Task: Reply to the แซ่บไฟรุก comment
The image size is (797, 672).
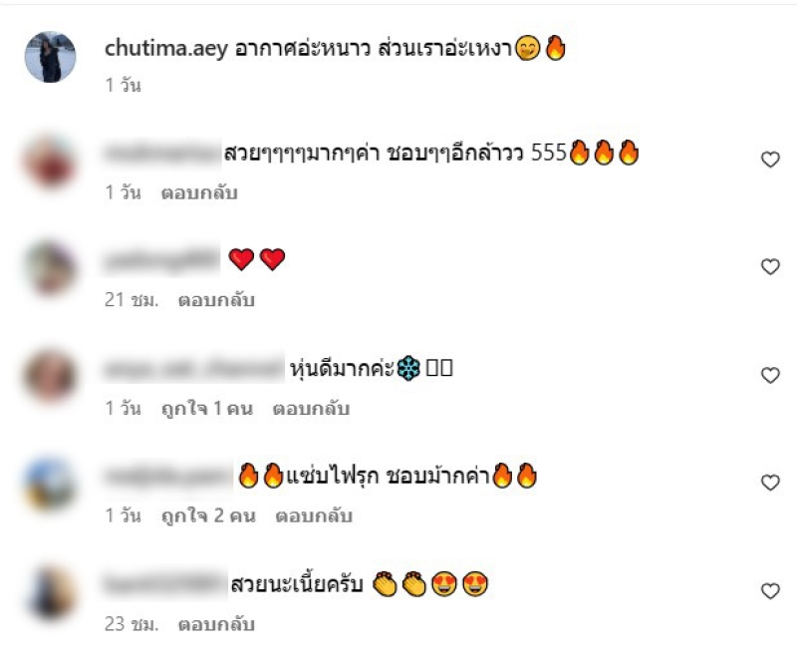Action: tap(314, 515)
